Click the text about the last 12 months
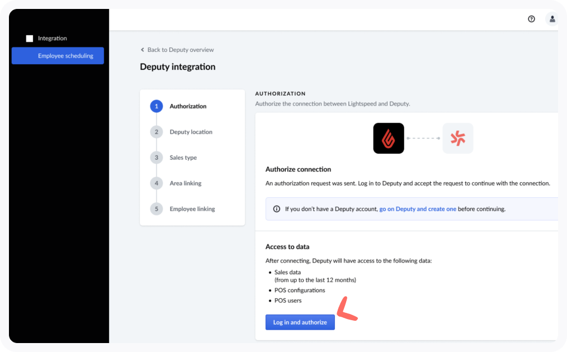Image resolution: width=567 pixels, height=352 pixels. (315, 280)
